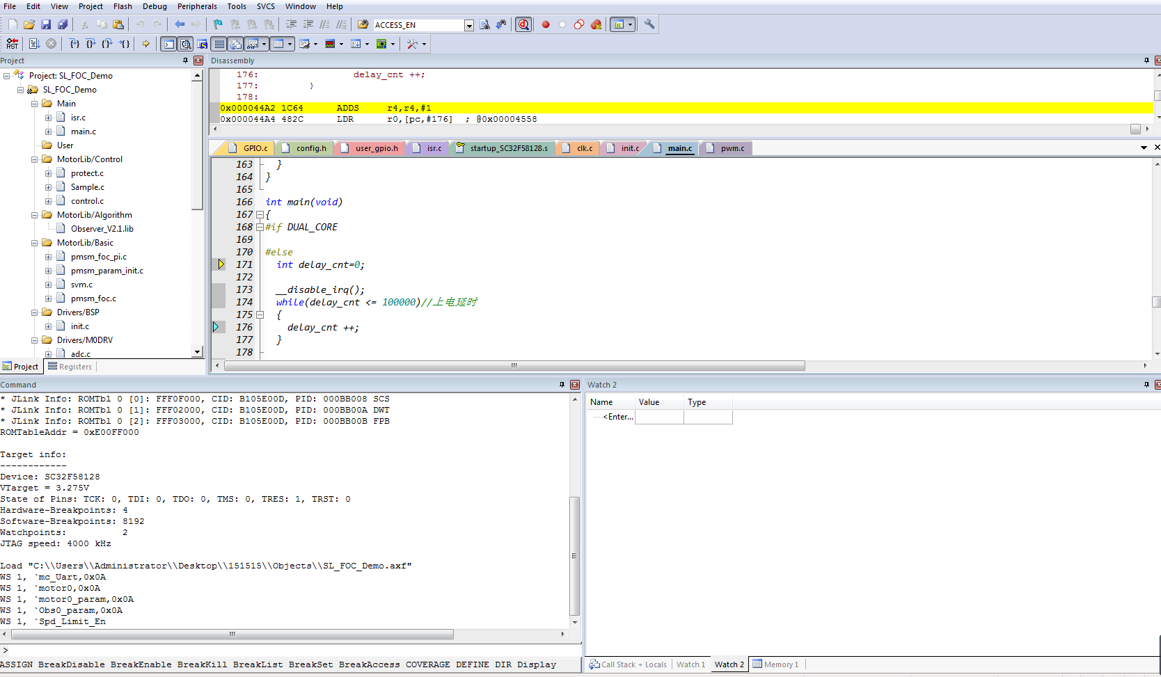Screen dimensions: 1161x677
Task: Open the Peripherals menu
Action: click(197, 6)
